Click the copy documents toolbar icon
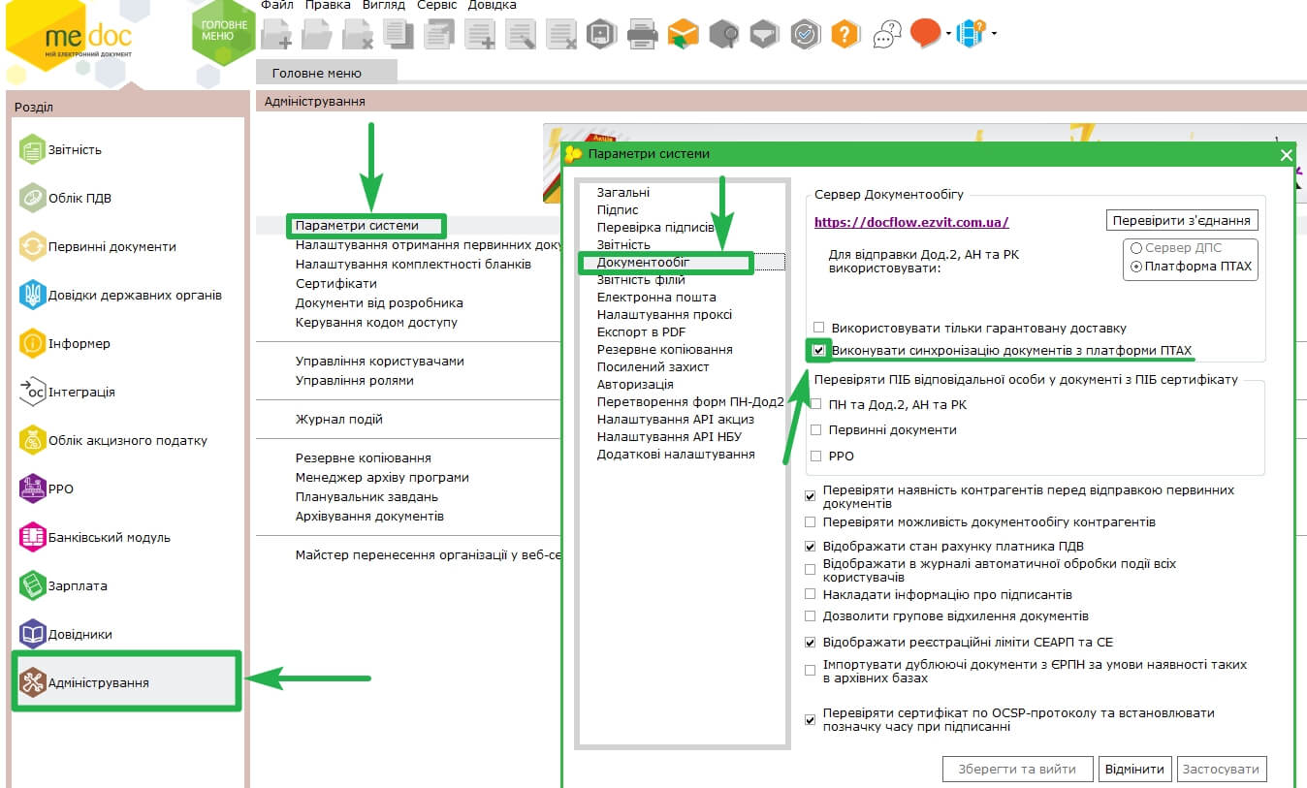 [398, 35]
